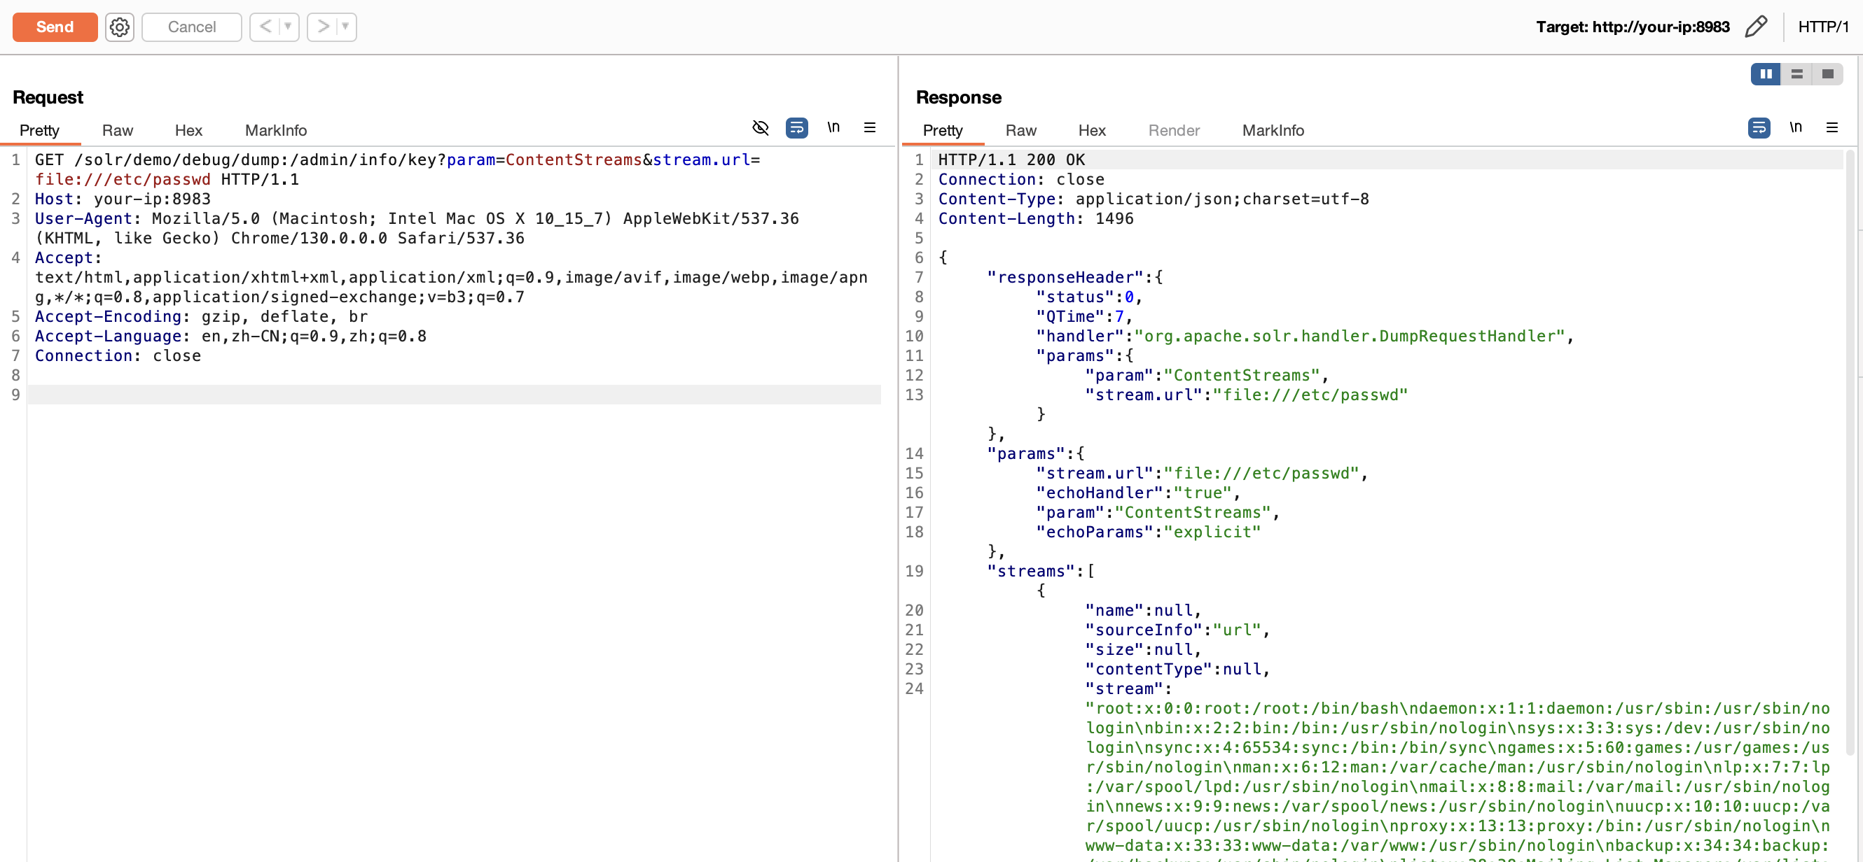
Task: Open the HTTP/1 protocol selector
Action: (x=1822, y=27)
